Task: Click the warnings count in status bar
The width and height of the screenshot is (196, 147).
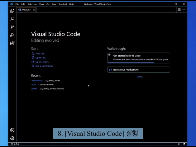Action: [17, 144]
